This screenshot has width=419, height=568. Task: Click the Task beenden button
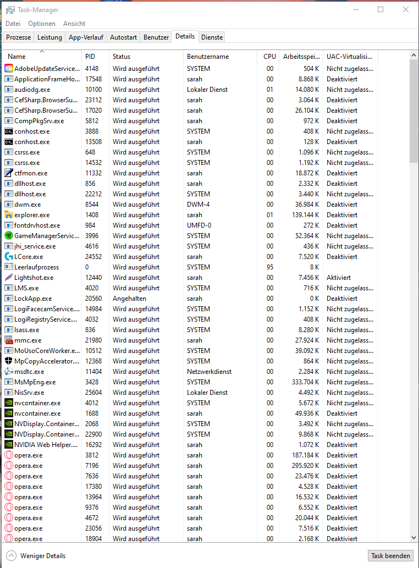[390, 556]
